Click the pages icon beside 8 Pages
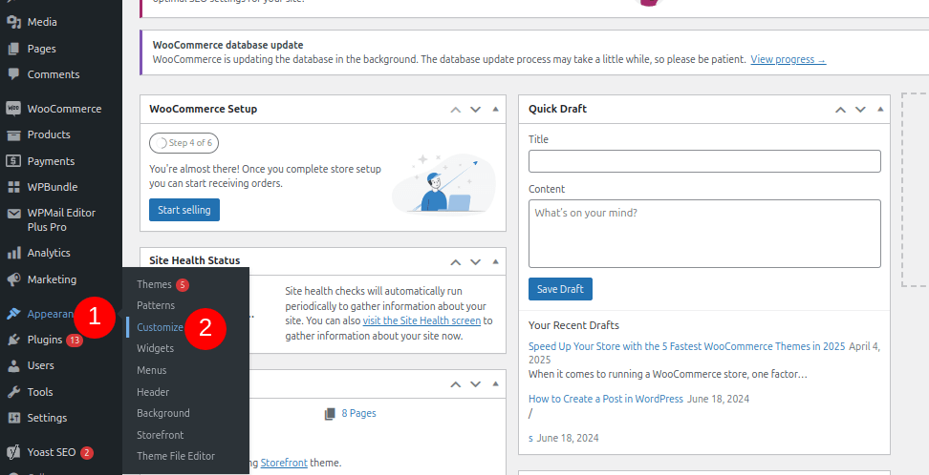This screenshot has width=929, height=475. pos(330,414)
